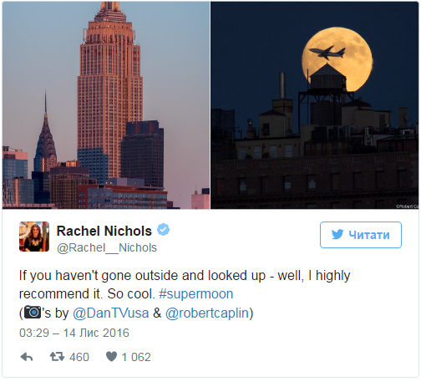
Task: Open the Empire State Building photo
Action: point(106,105)
